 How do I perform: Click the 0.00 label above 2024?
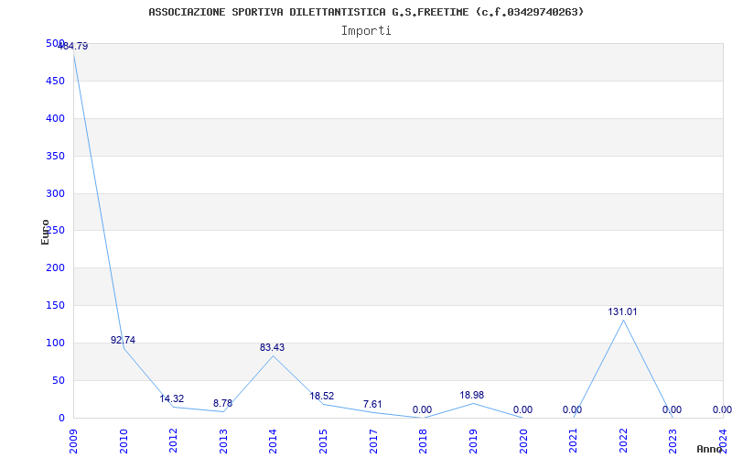pos(722,409)
